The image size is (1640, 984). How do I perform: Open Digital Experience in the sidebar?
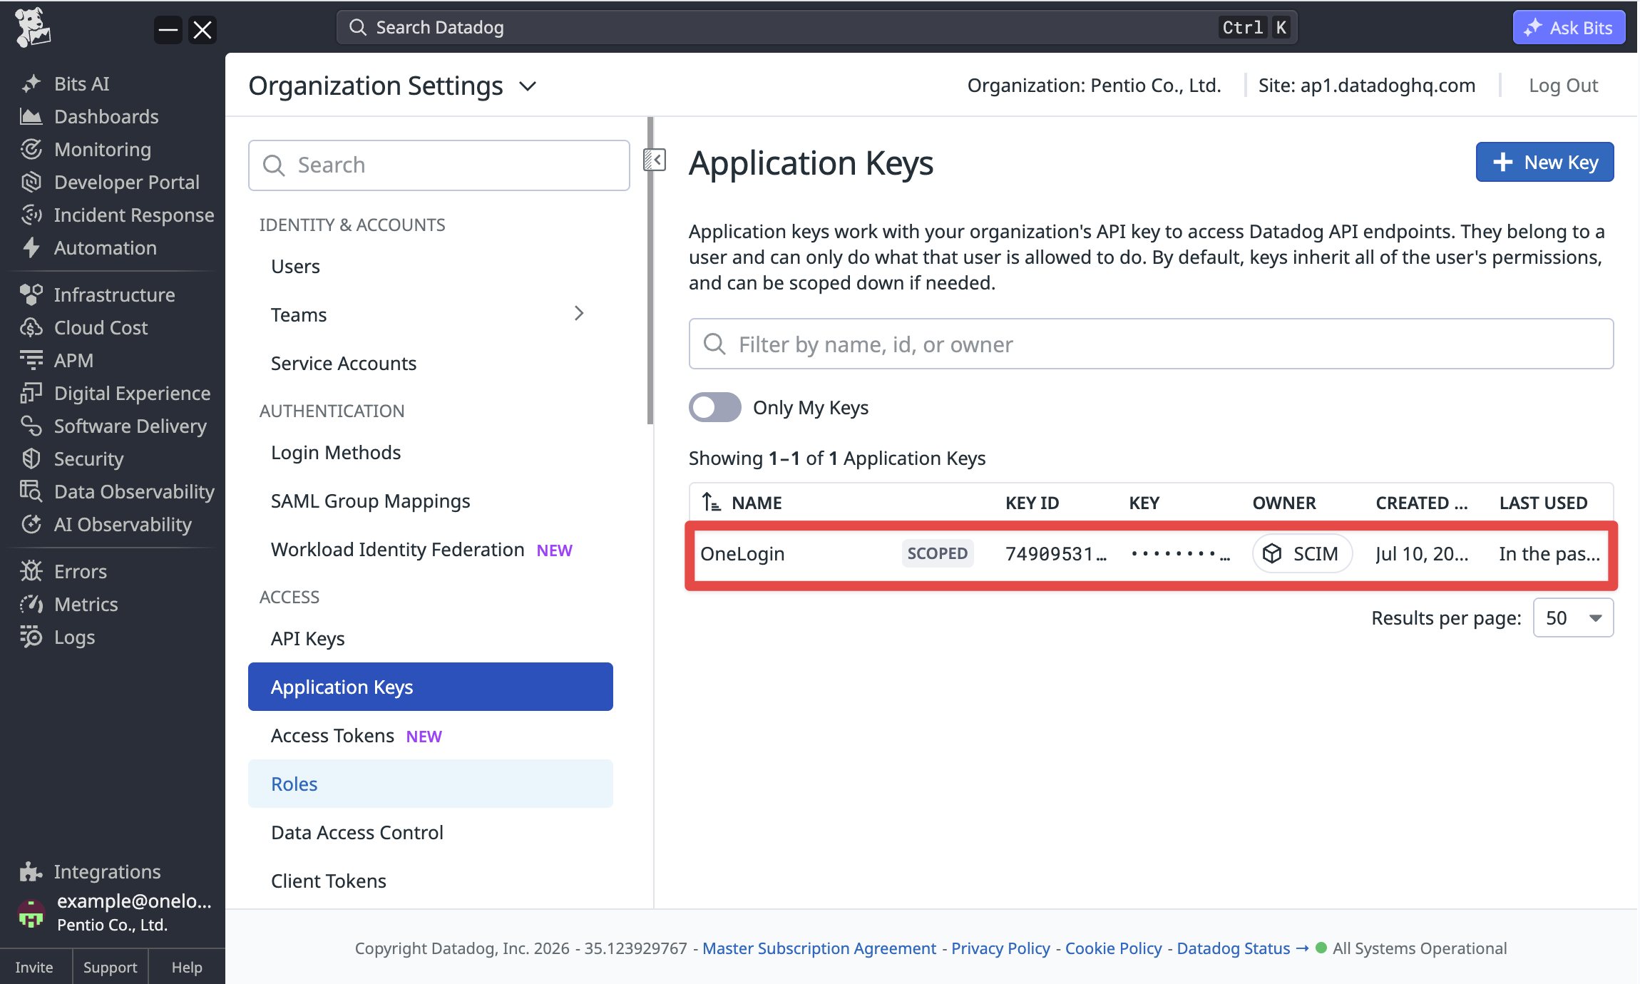[x=132, y=393]
